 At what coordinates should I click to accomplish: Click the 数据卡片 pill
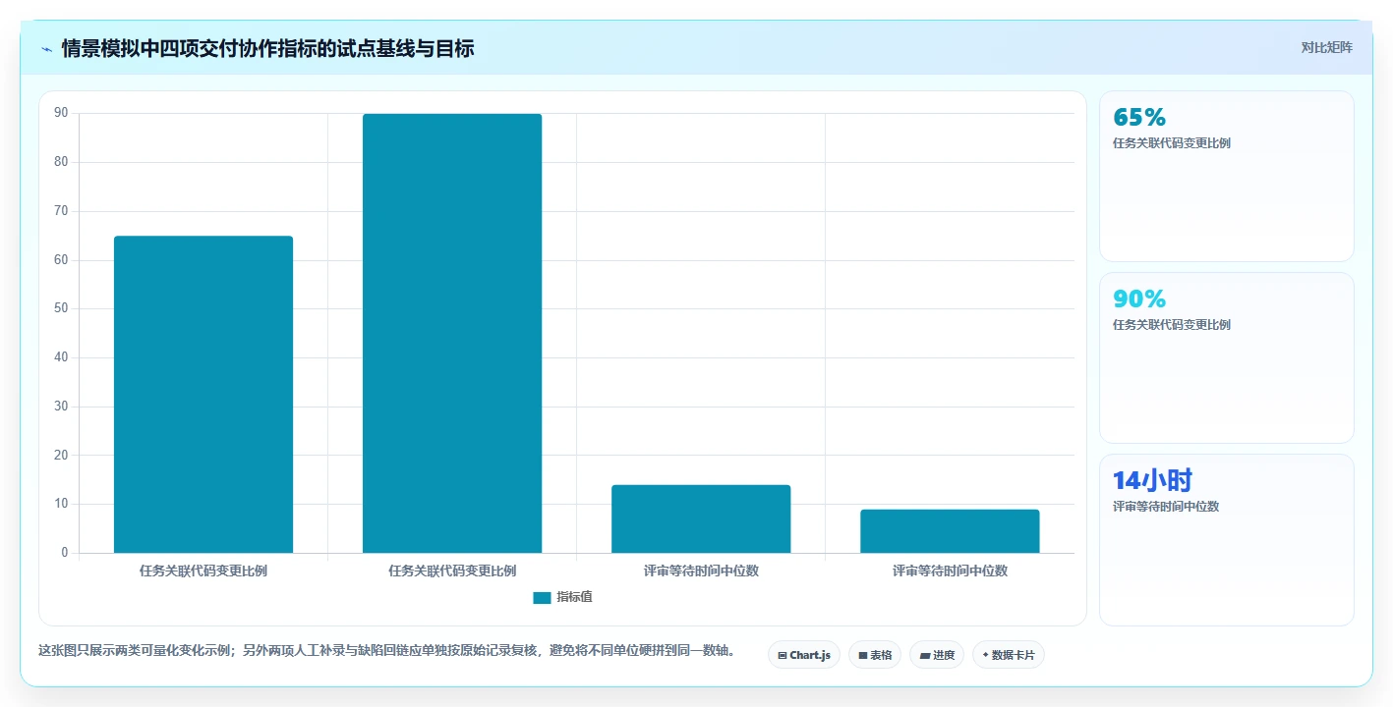coord(1009,655)
